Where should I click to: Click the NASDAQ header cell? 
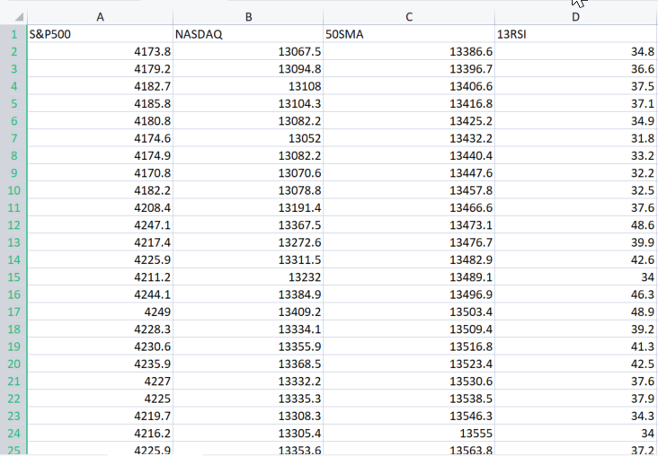(248, 34)
